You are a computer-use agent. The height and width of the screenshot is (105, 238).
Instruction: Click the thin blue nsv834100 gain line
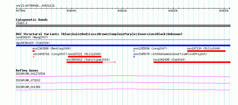[123, 40]
